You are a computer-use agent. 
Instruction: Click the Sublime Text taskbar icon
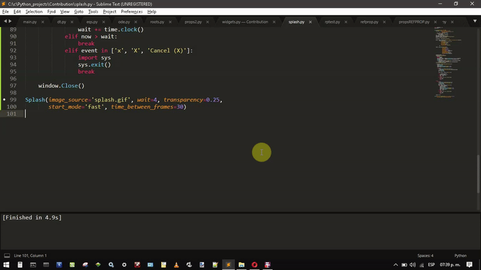coord(228,265)
